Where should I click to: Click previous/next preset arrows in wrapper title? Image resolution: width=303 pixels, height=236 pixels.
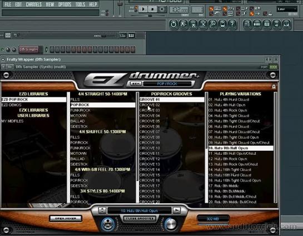(x=269, y=60)
